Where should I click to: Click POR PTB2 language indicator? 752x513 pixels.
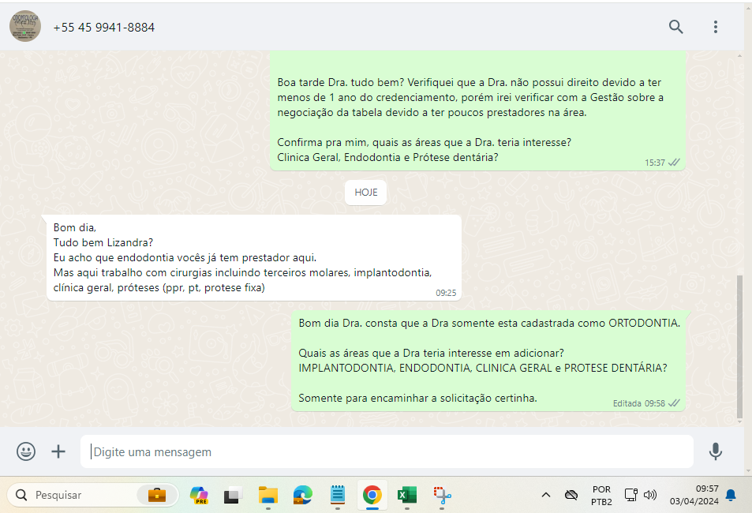601,496
